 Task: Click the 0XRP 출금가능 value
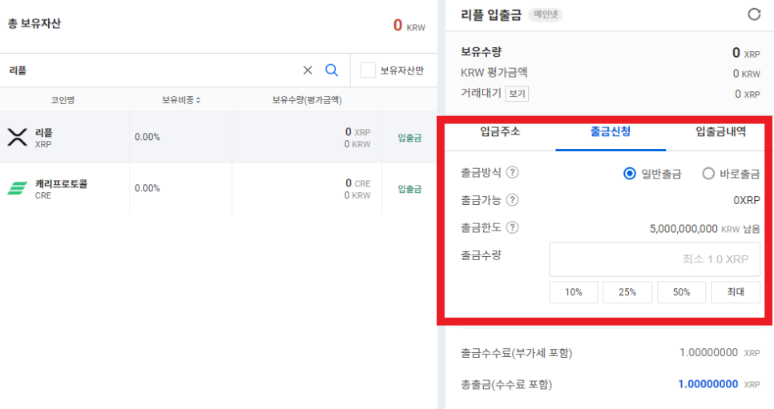[747, 200]
